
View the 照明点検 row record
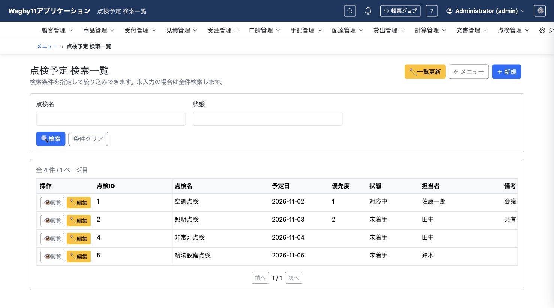52,220
